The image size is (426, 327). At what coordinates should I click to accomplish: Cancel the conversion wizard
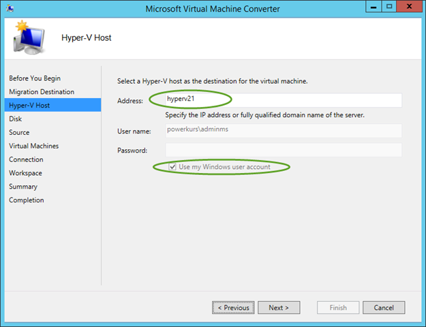point(384,308)
